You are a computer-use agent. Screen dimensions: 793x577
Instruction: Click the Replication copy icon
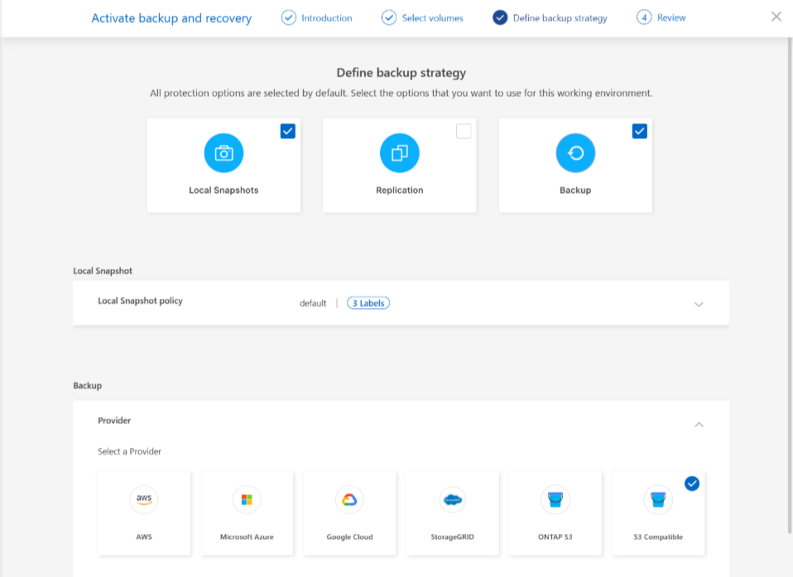coord(400,153)
